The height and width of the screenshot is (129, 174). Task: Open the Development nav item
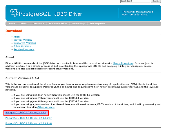(97, 24)
